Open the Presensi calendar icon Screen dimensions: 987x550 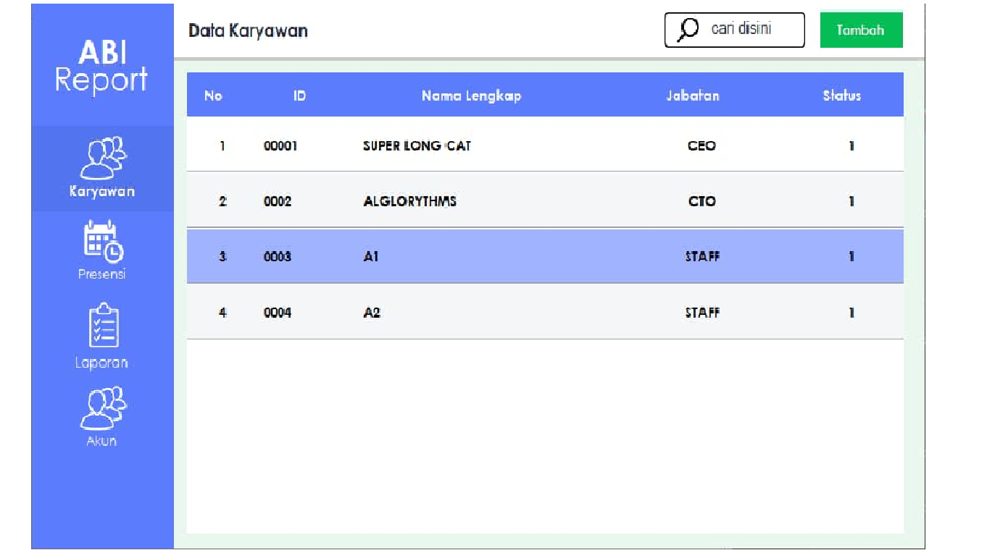tap(102, 242)
